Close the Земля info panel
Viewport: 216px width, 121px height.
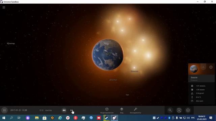tap(211, 67)
